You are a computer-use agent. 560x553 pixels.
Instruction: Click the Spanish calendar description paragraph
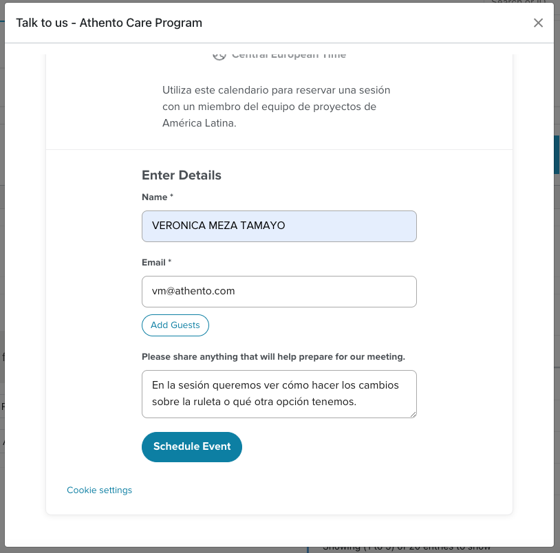(x=276, y=107)
